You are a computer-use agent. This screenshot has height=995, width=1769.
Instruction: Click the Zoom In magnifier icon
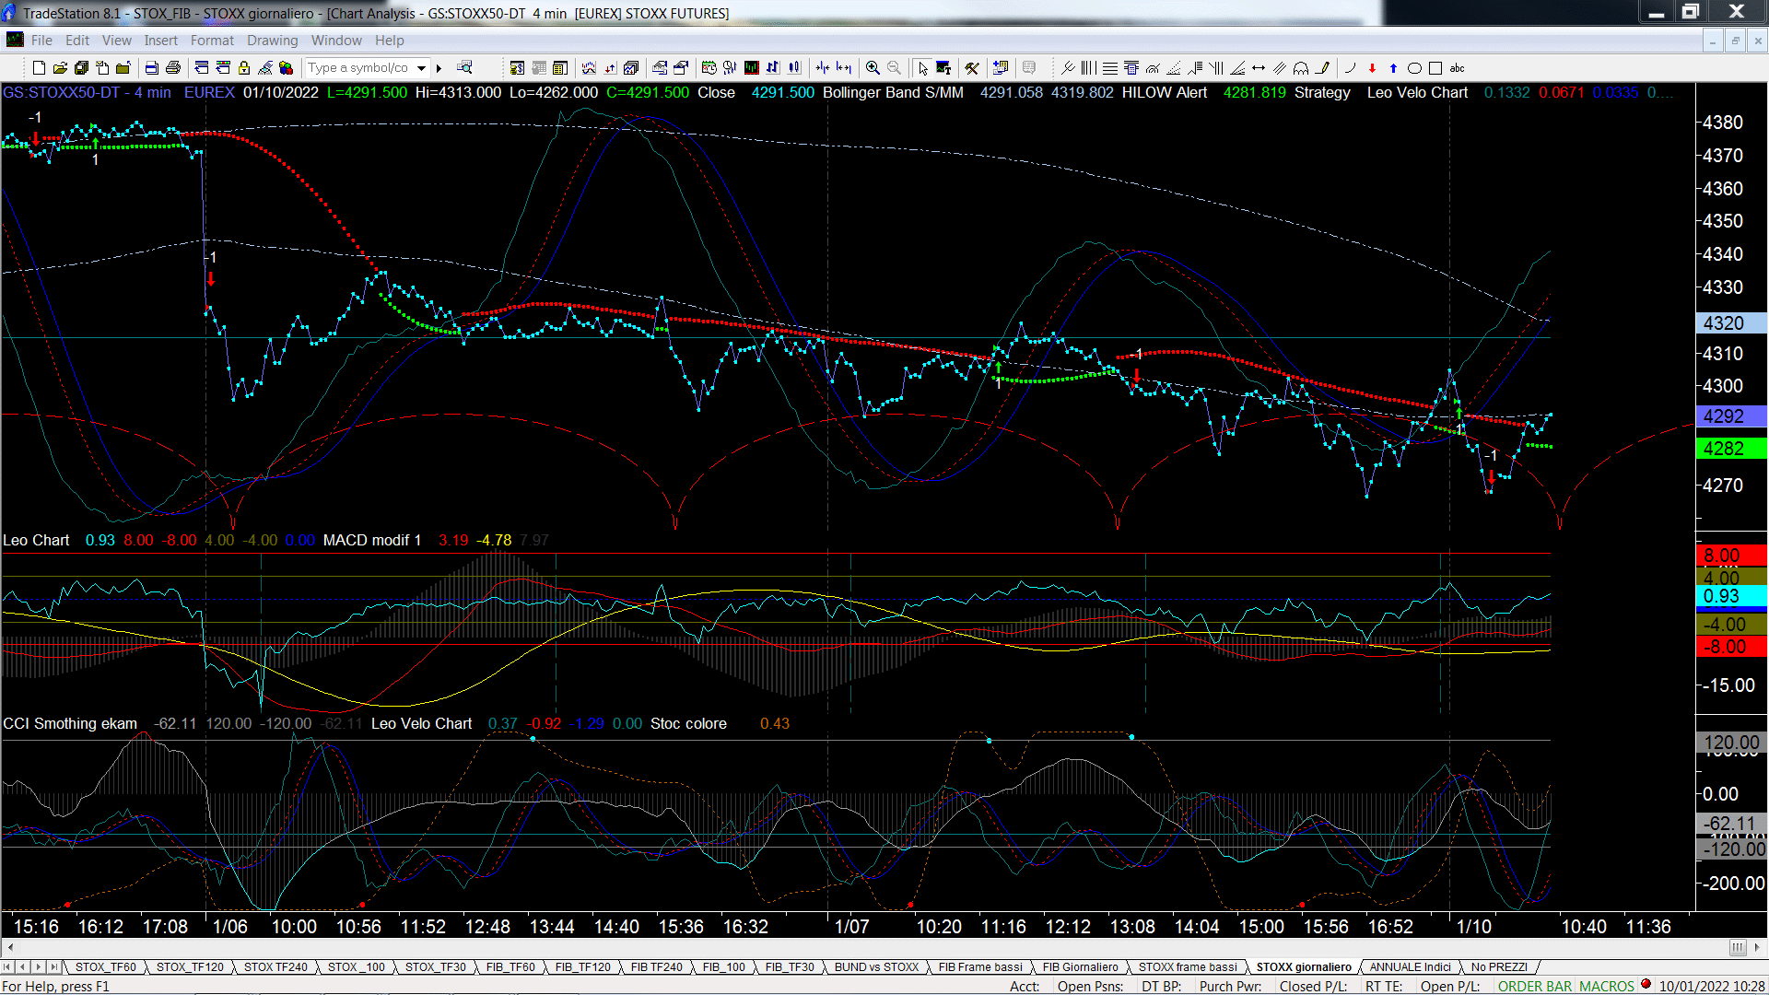coord(873,68)
